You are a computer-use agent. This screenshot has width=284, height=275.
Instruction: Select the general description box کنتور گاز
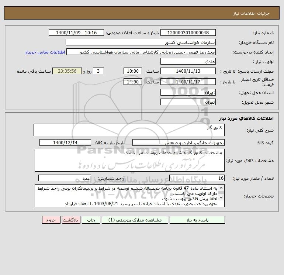pyautogui.click(x=129, y=130)
